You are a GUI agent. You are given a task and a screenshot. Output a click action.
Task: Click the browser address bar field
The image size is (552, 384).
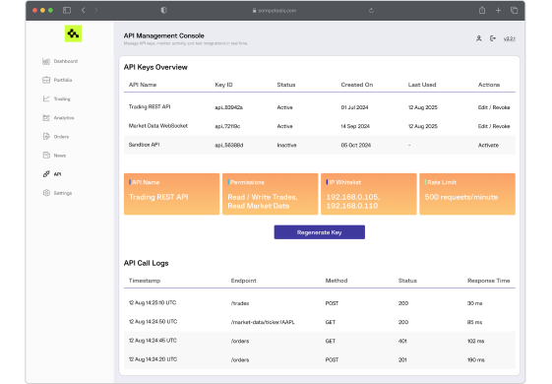coord(275,11)
